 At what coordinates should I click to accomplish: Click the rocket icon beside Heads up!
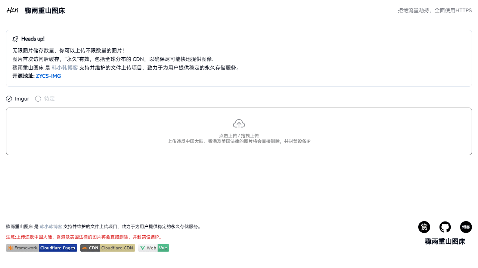tap(15, 39)
